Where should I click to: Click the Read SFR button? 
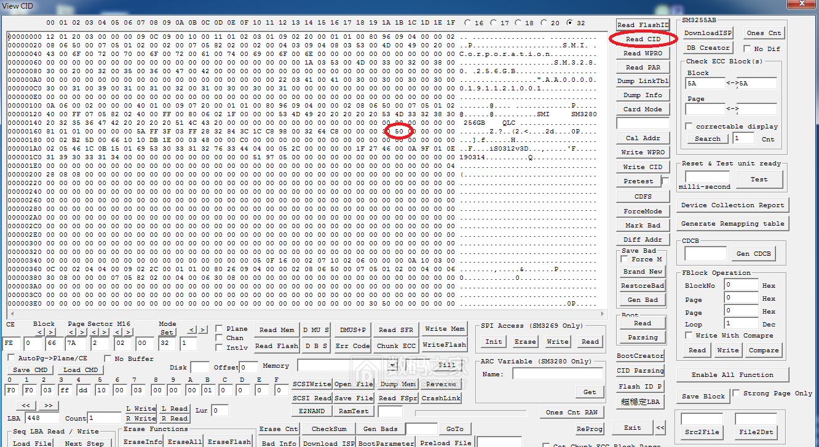[396, 330]
